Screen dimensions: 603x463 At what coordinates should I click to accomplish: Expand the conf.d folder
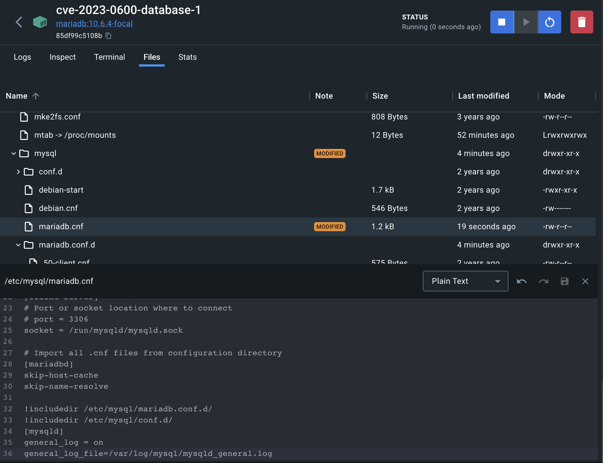pyautogui.click(x=18, y=172)
